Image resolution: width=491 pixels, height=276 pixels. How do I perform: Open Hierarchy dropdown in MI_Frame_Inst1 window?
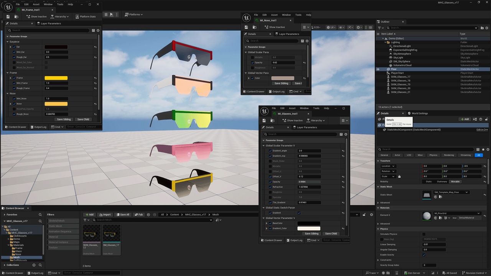tap(60, 16)
